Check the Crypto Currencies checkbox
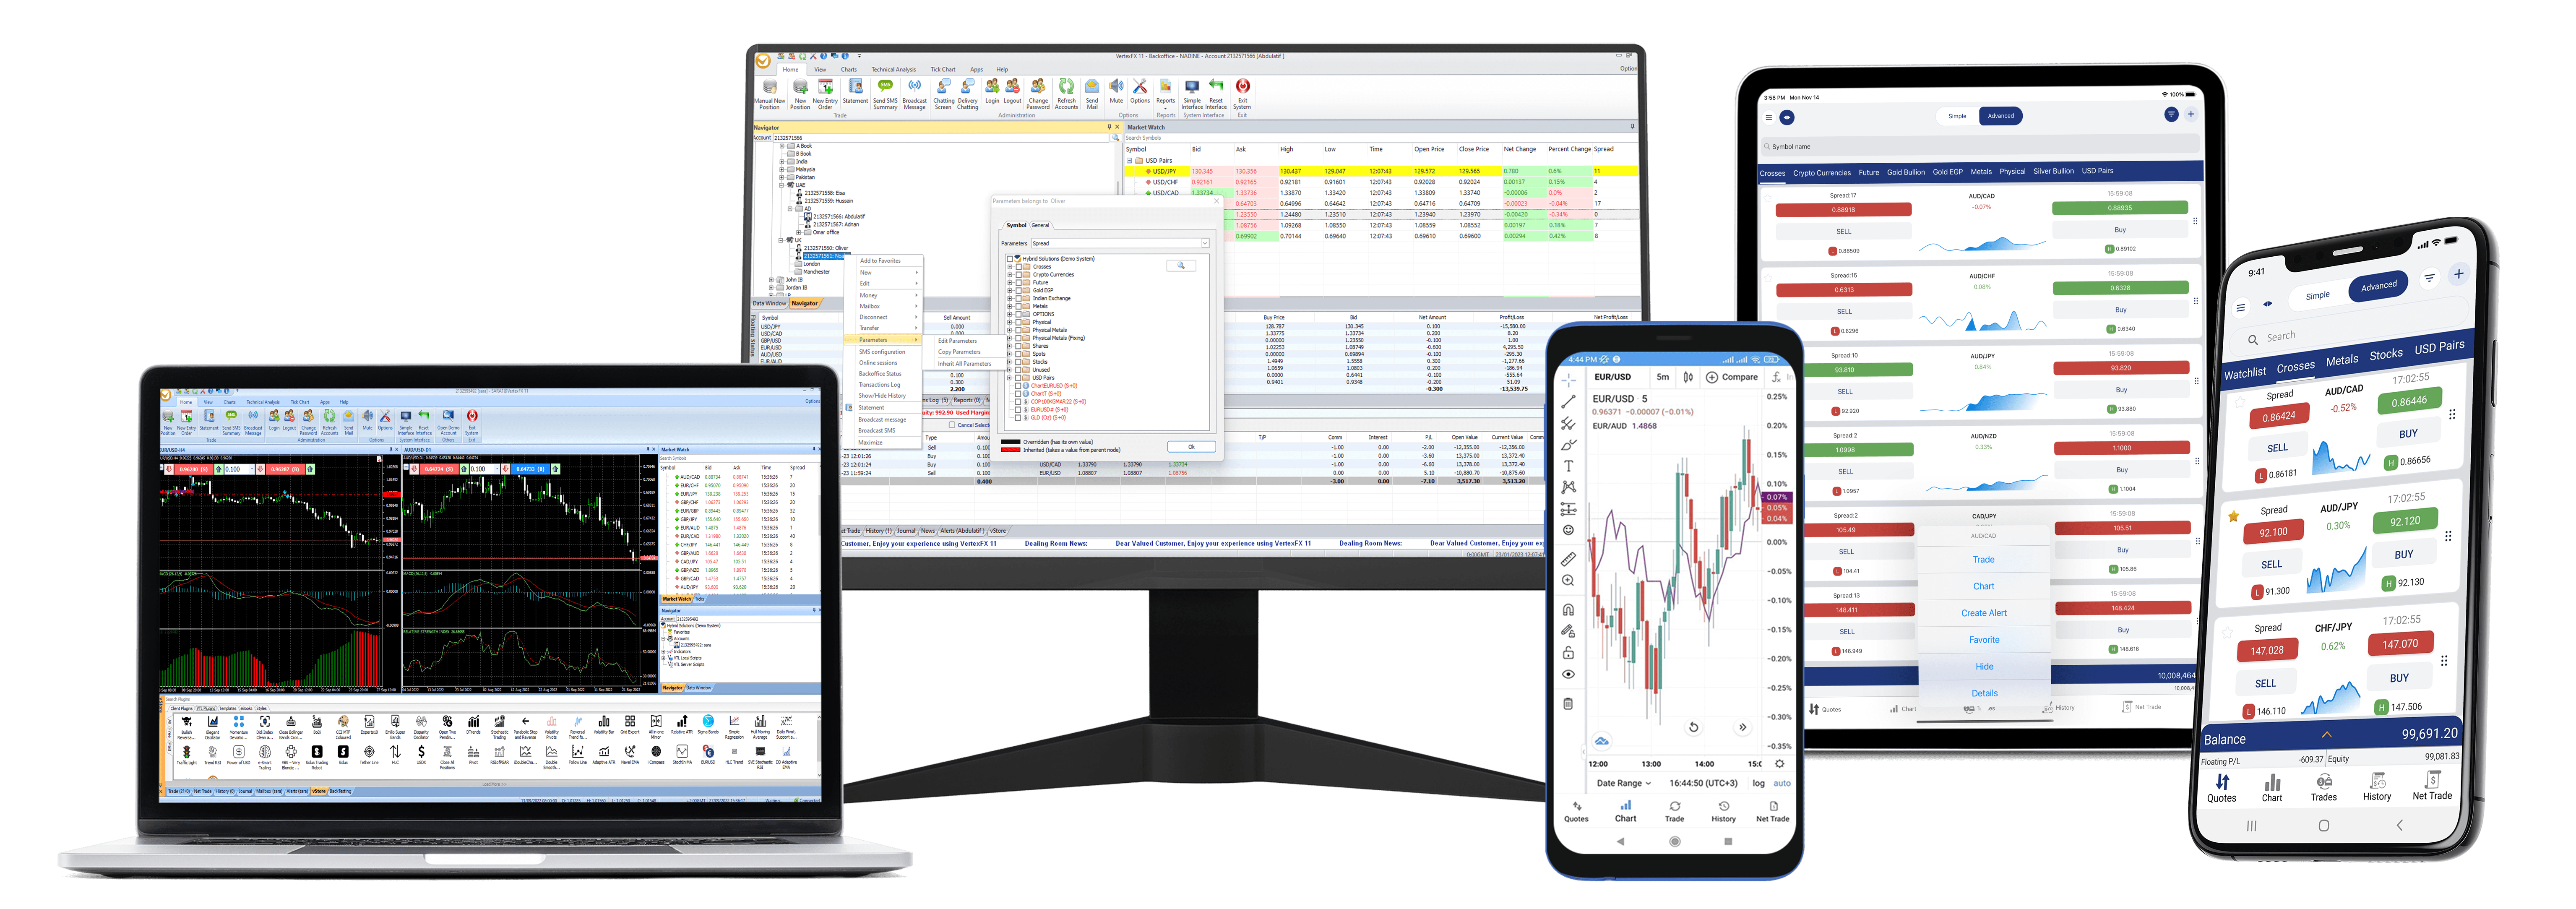Image resolution: width=2576 pixels, height=909 pixels. click(1019, 275)
